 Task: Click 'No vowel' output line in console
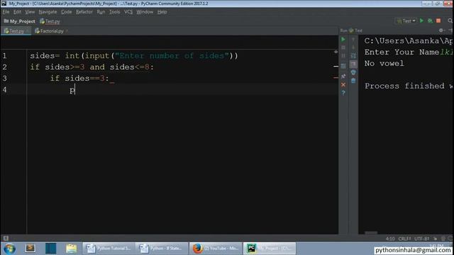[384, 63]
